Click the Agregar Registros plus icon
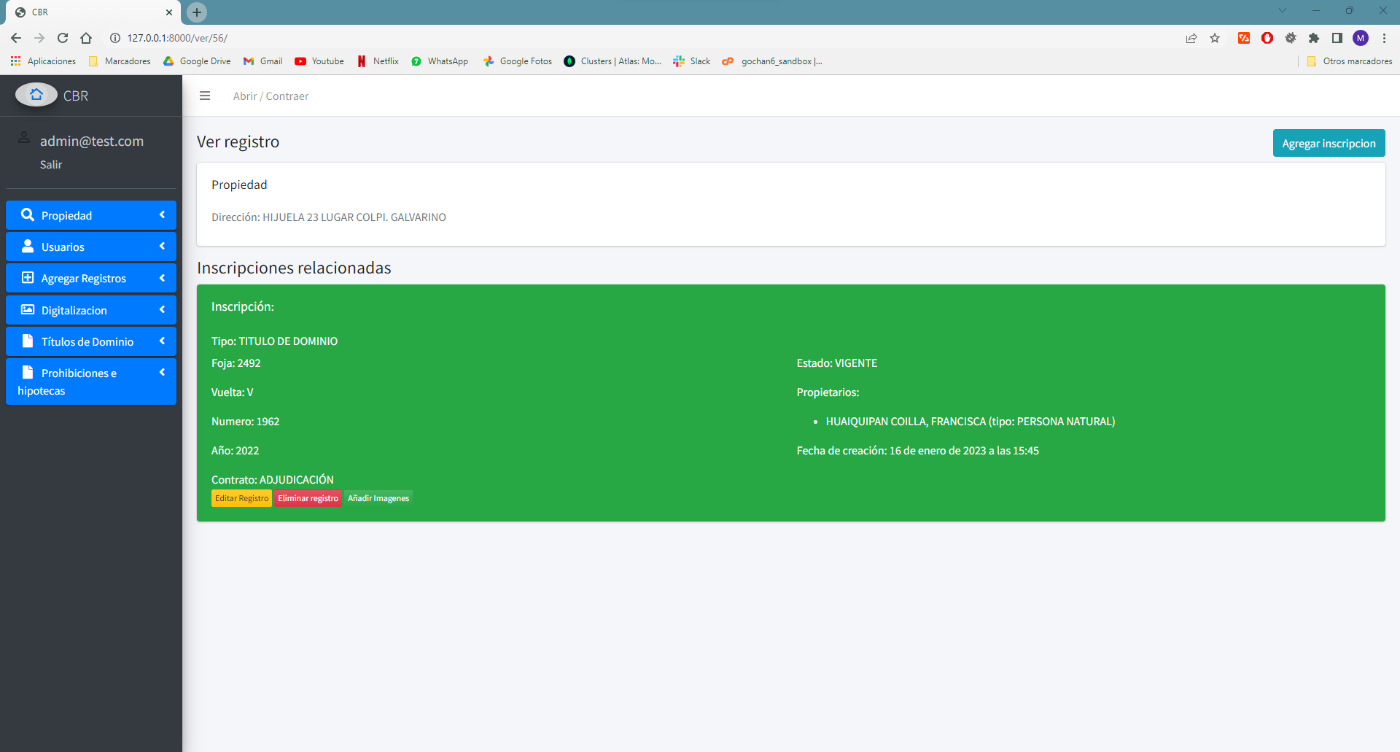 pos(28,278)
